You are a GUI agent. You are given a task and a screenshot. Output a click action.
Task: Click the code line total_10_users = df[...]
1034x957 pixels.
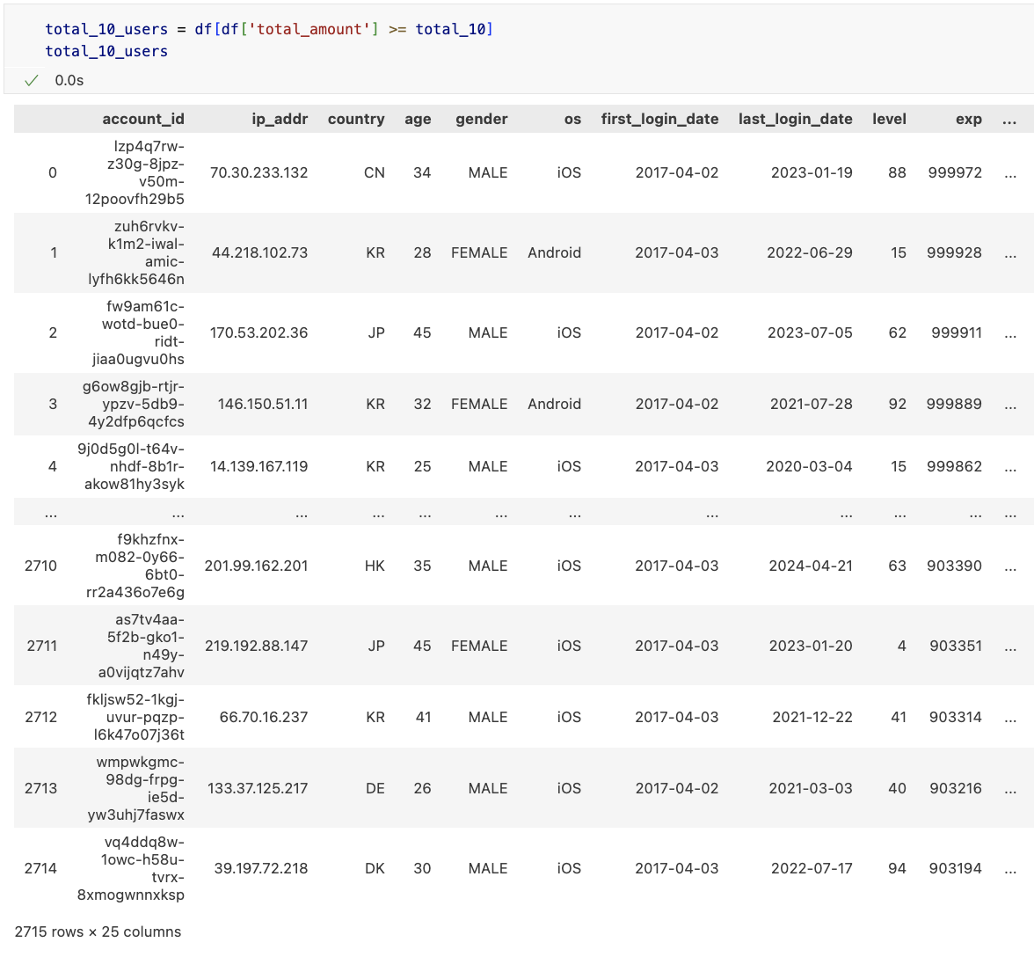point(269,29)
